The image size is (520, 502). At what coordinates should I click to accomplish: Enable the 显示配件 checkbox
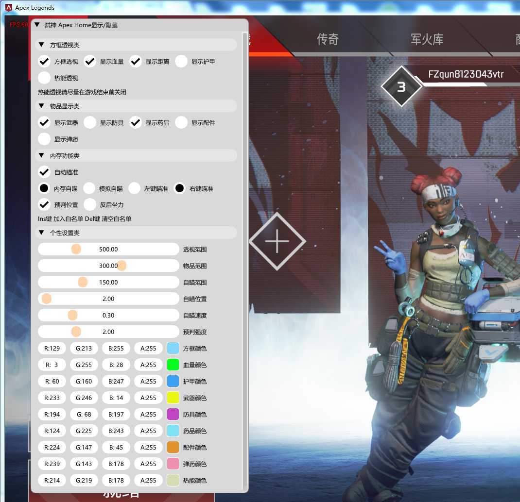181,123
